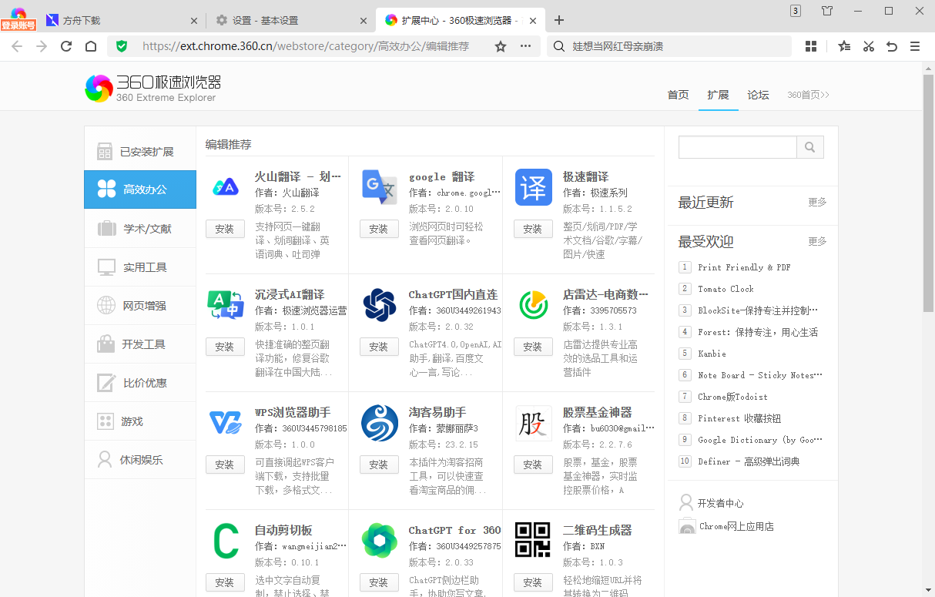Click the screenshot scissors icon on toolbar
This screenshot has height=597, width=935.
coord(868,46)
